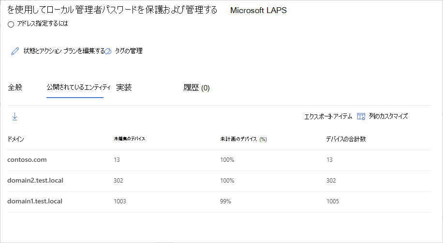
Task: Open domain2.test.local domain row
Action: 35,181
